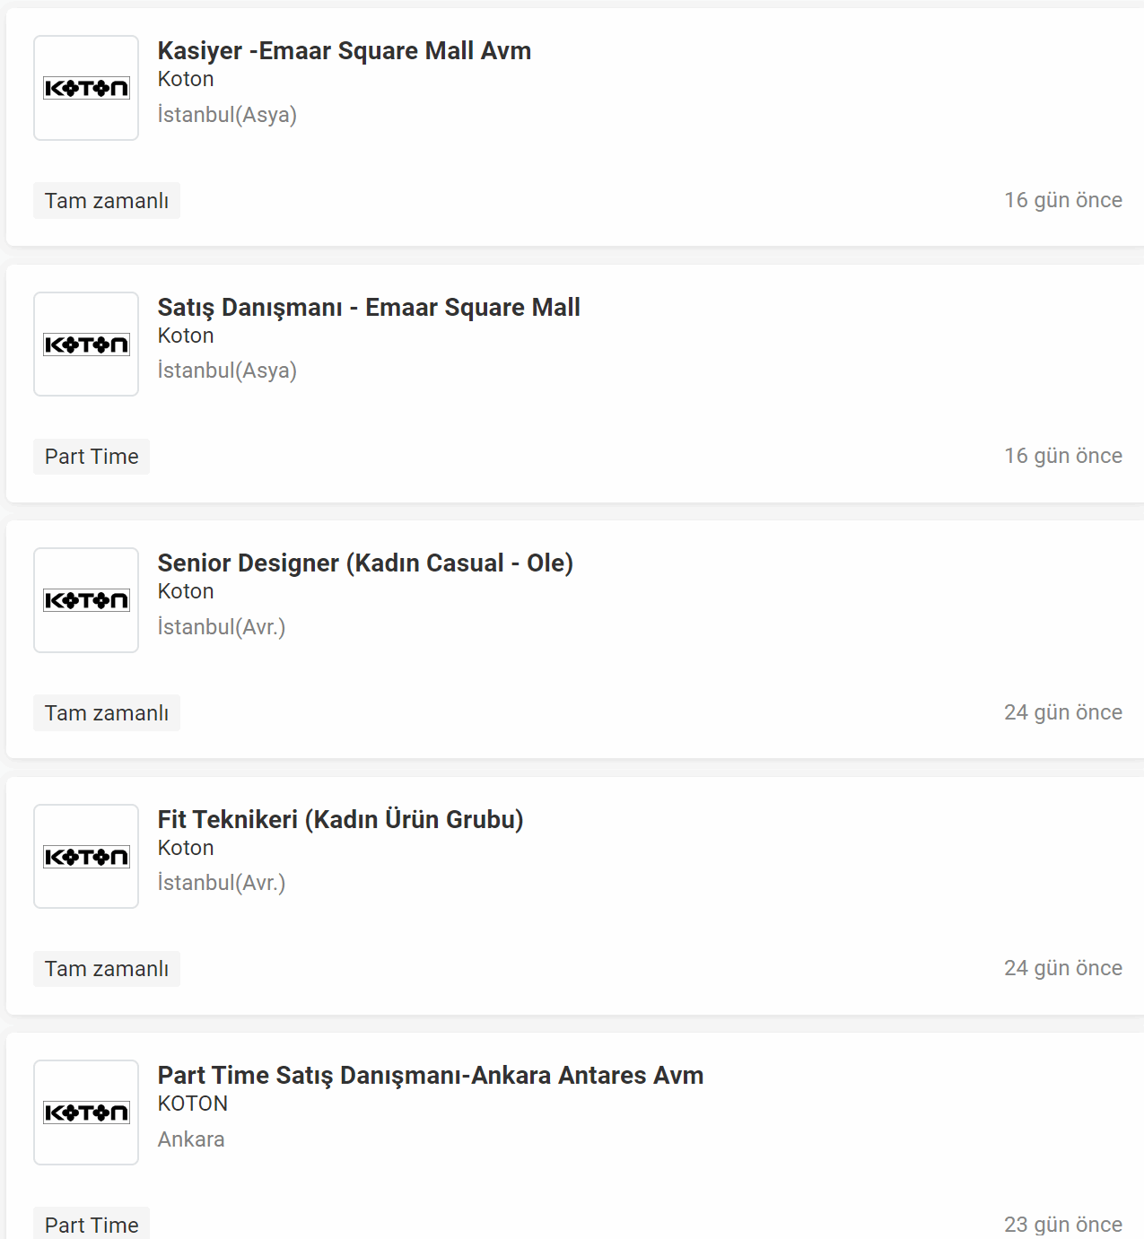
Task: Click Part Time tag on Emaar Satış Danışmanı
Action: [x=92, y=457]
